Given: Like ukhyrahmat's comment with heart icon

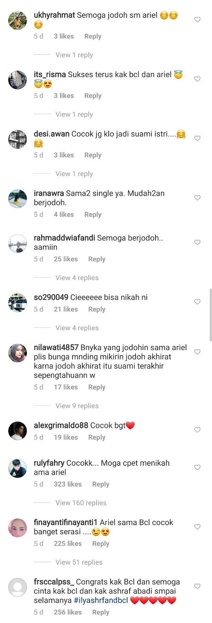Looking at the screenshot, I should pos(197,19).
